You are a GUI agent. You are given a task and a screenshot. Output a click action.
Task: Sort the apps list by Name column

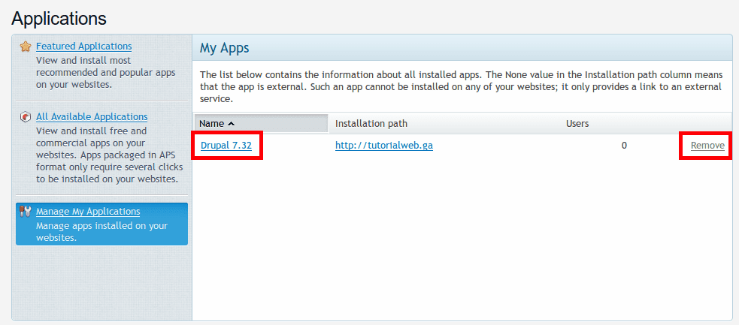pyautogui.click(x=262, y=123)
